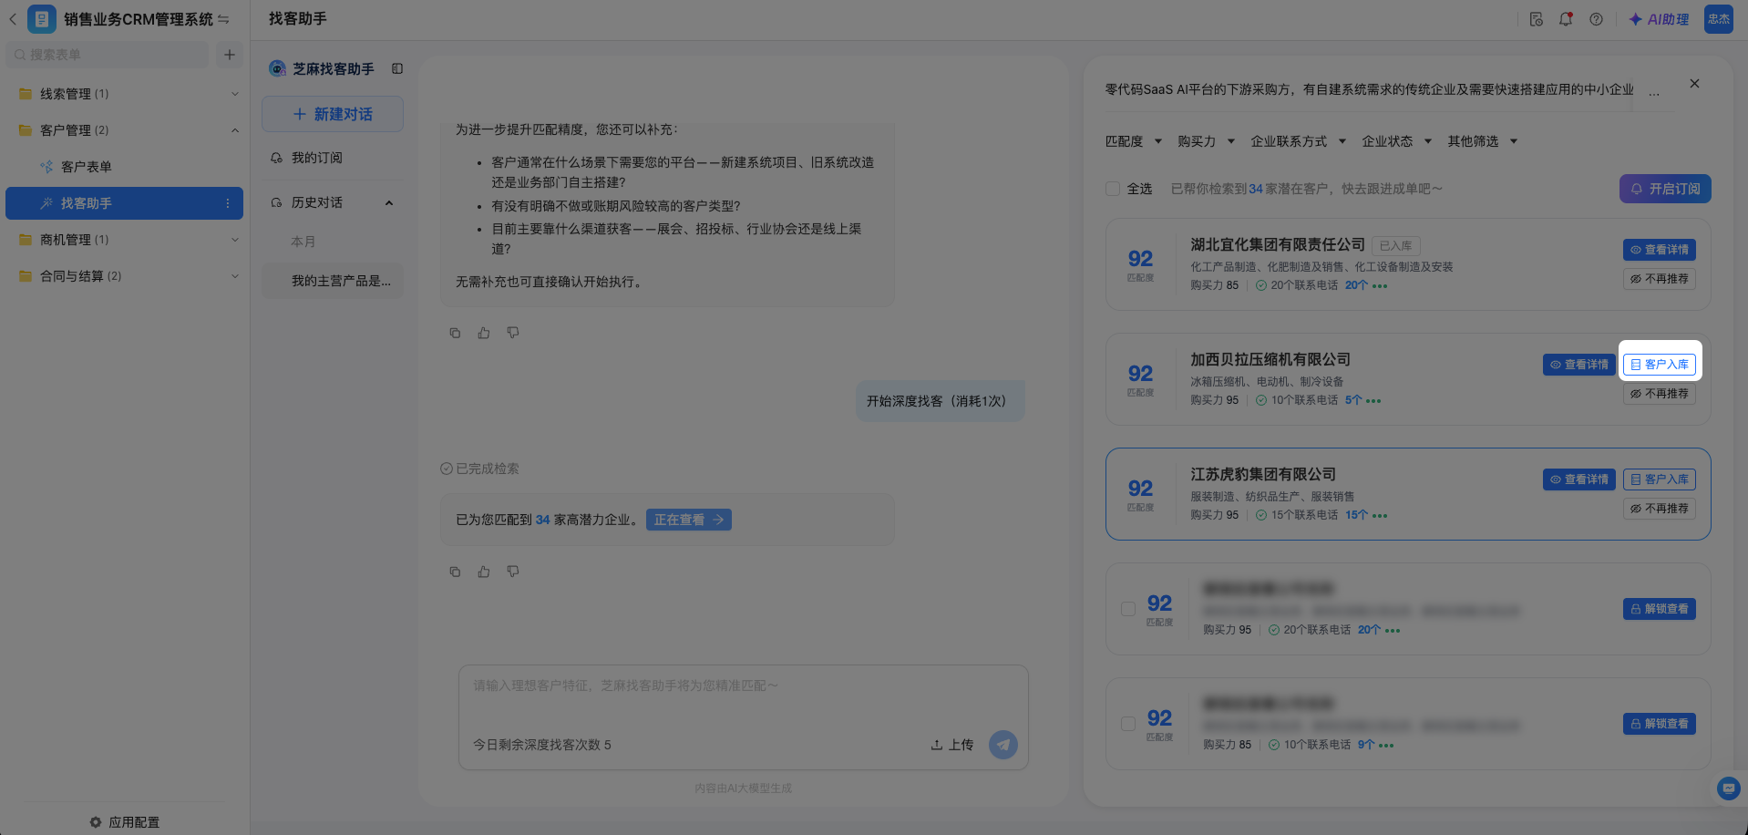This screenshot has width=1748, height=835.
Task: Open the help question mark icon
Action: (x=1596, y=19)
